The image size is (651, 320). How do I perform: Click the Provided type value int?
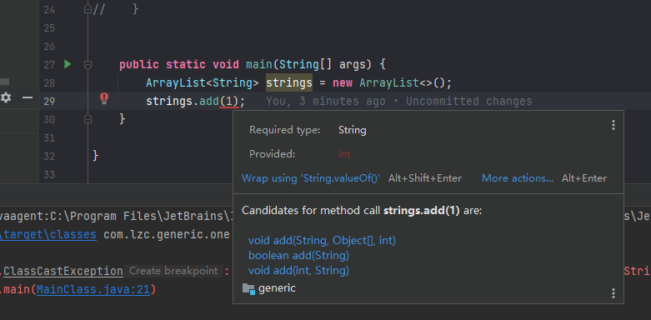[344, 154]
